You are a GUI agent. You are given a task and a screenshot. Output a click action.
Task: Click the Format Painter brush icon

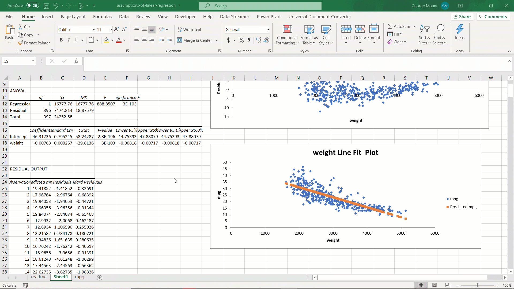20,43
